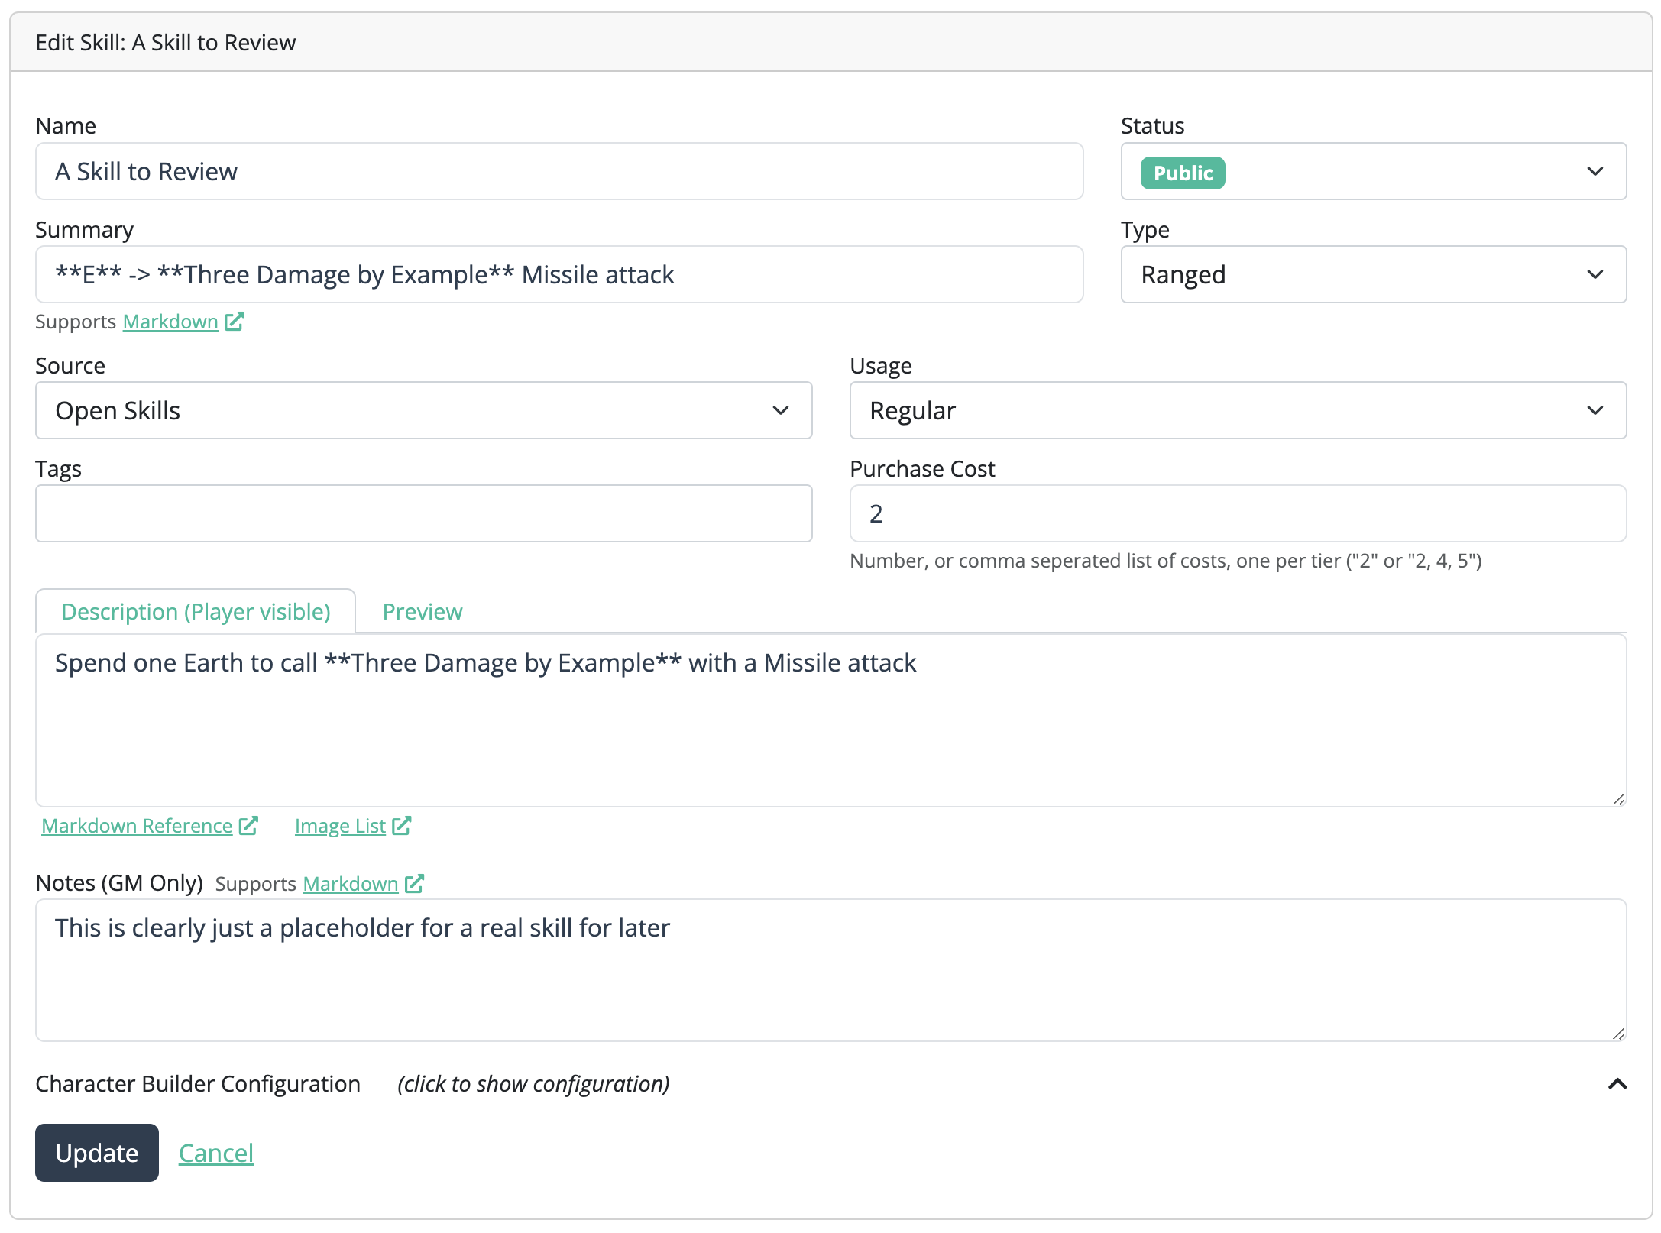This screenshot has width=1661, height=1233.
Task: Open the Image List link
Action: click(340, 826)
